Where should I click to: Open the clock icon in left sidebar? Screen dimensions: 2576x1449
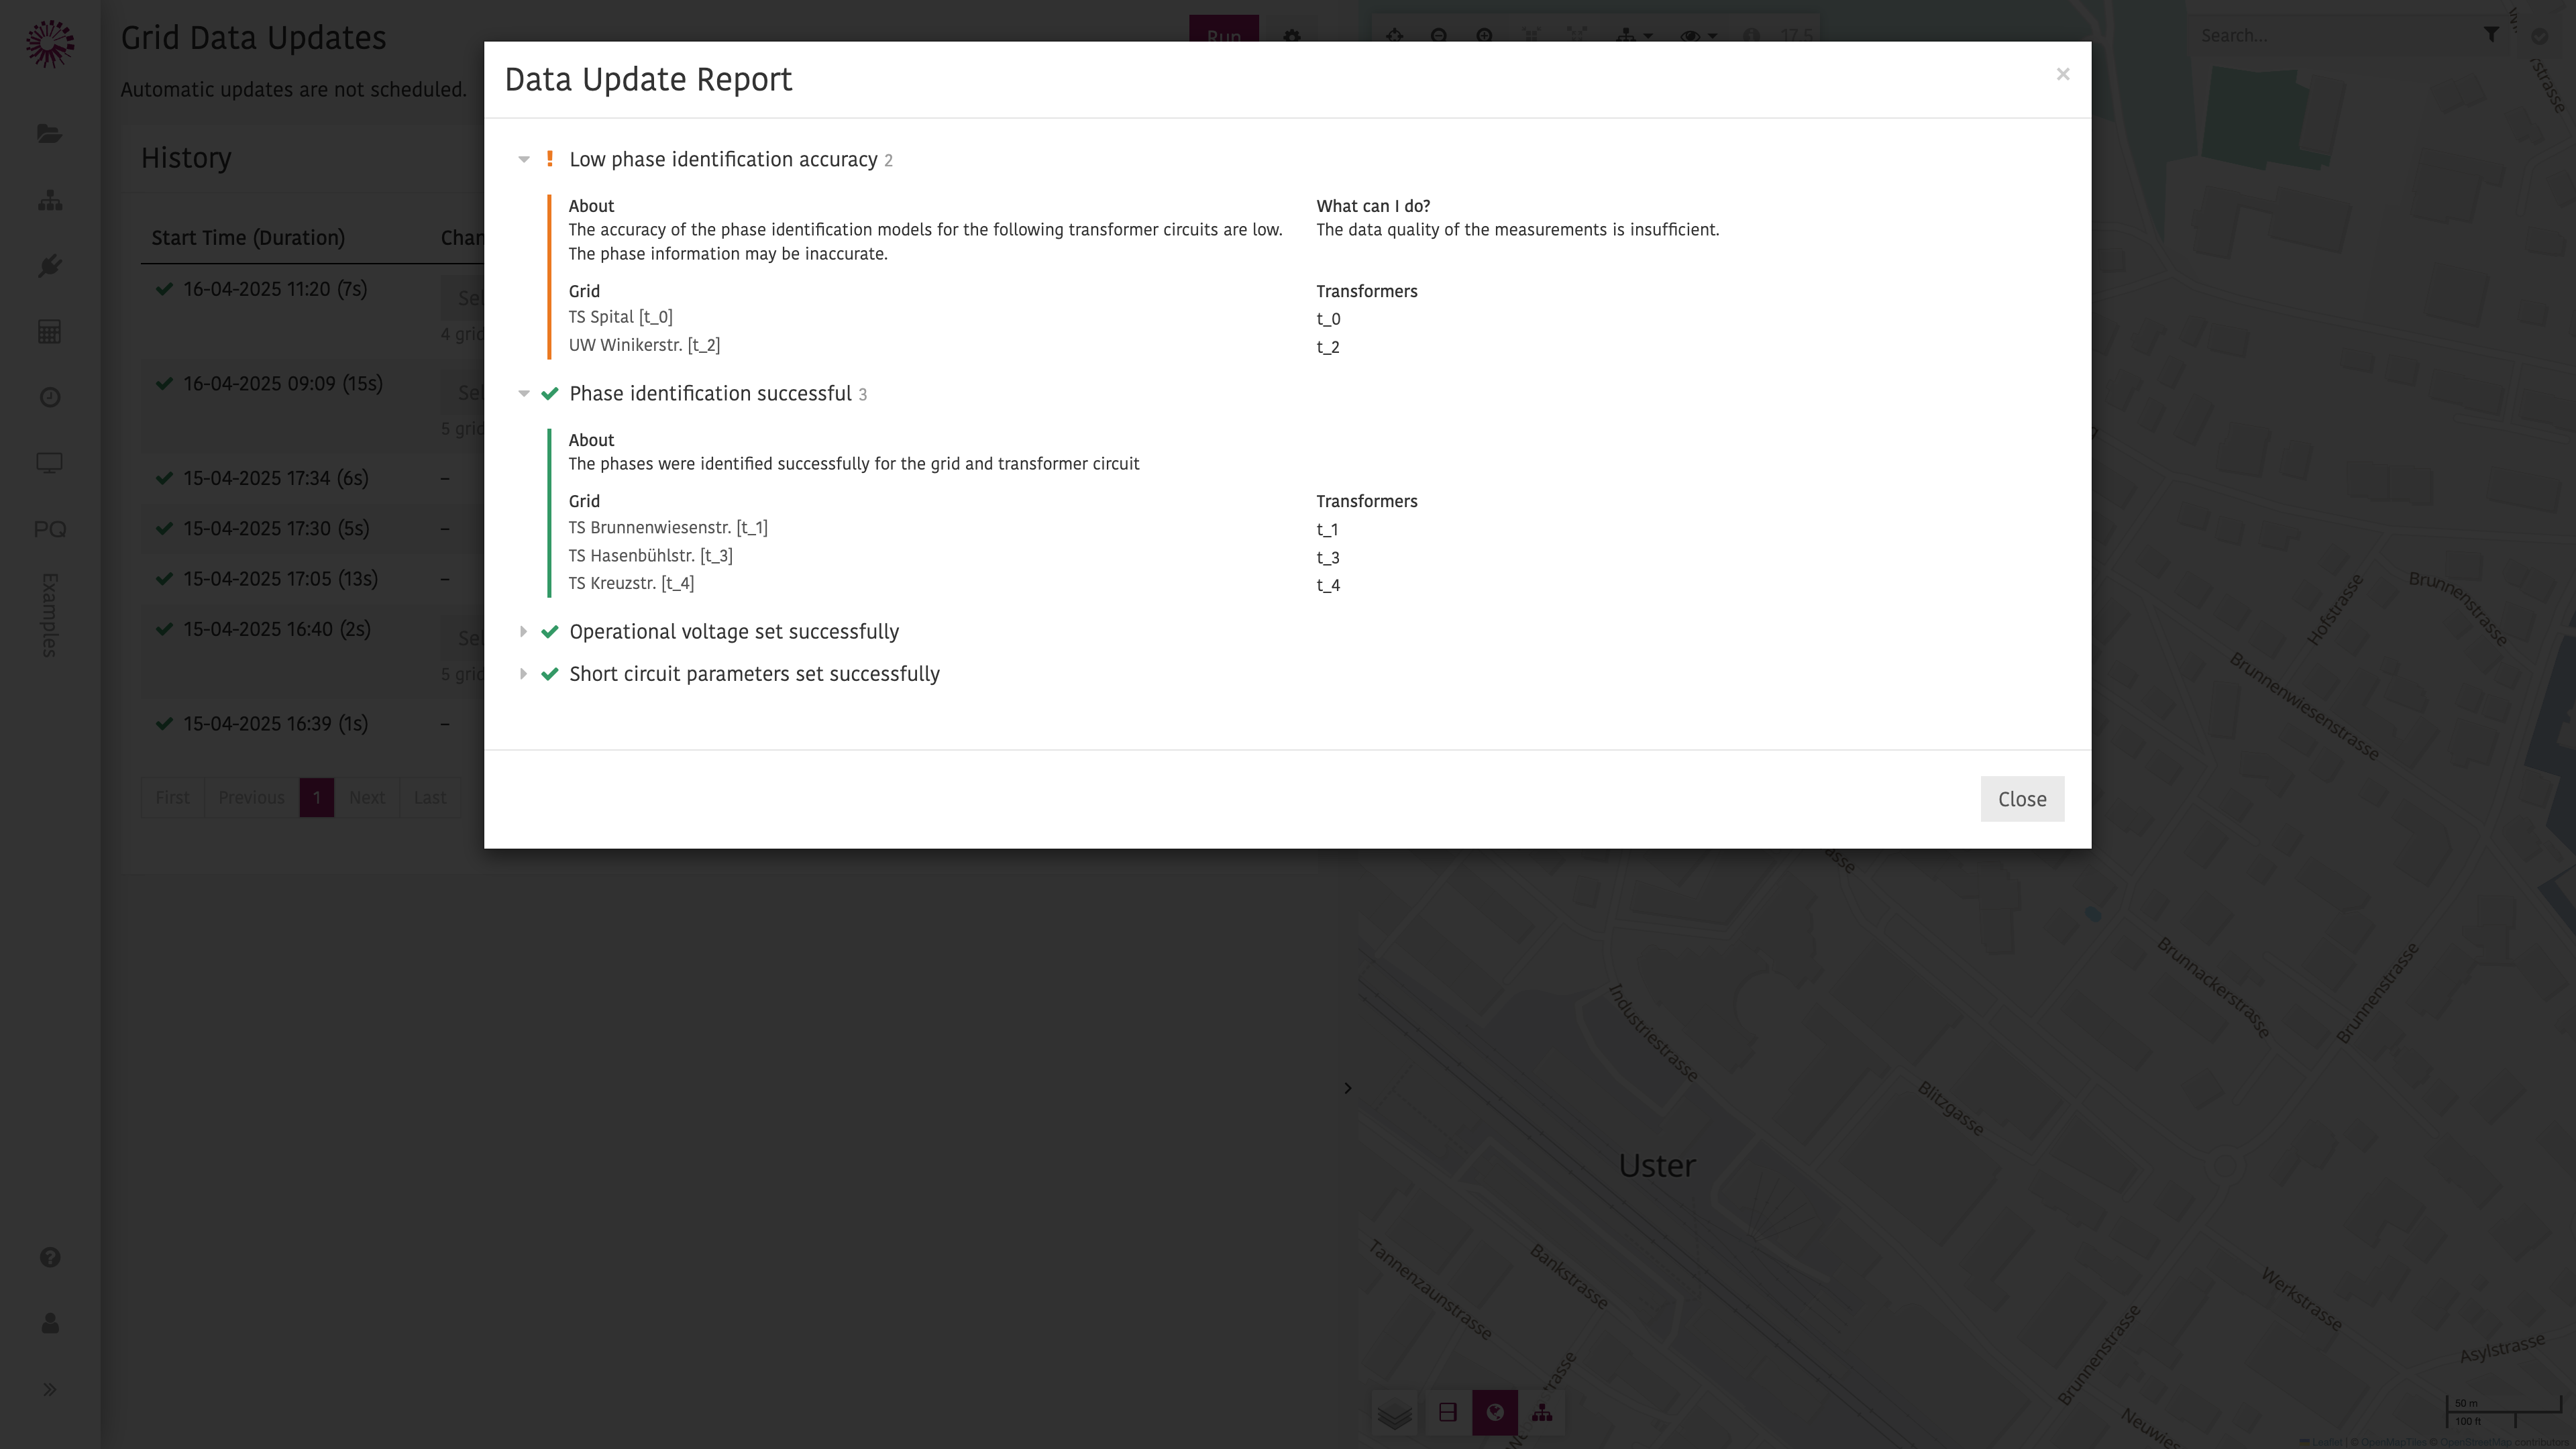49,398
